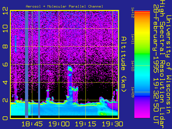The width and height of the screenshot is (172, 129).
Task: Pick the magenta bottom of the colorbar
Action: [x=142, y=115]
